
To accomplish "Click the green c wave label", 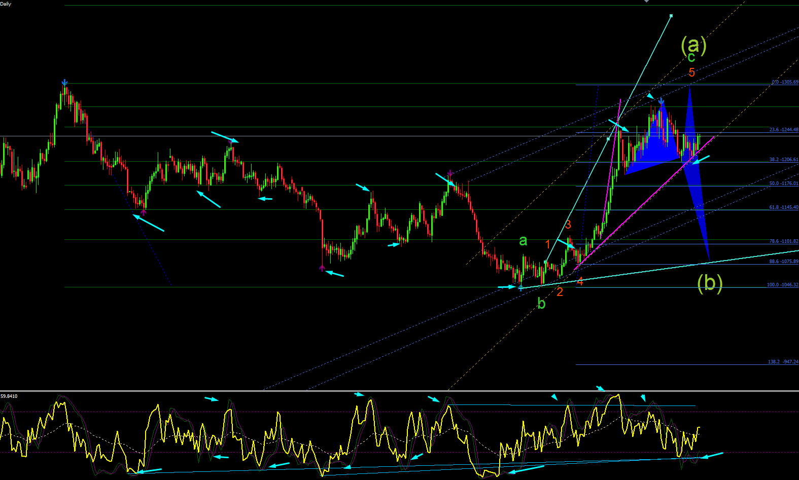I will (x=691, y=58).
